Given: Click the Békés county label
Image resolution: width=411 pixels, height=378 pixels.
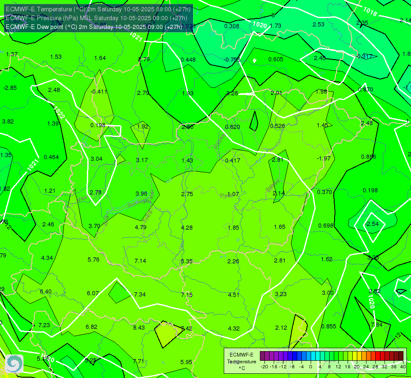Looking at the screenshot, I should point(273,186).
